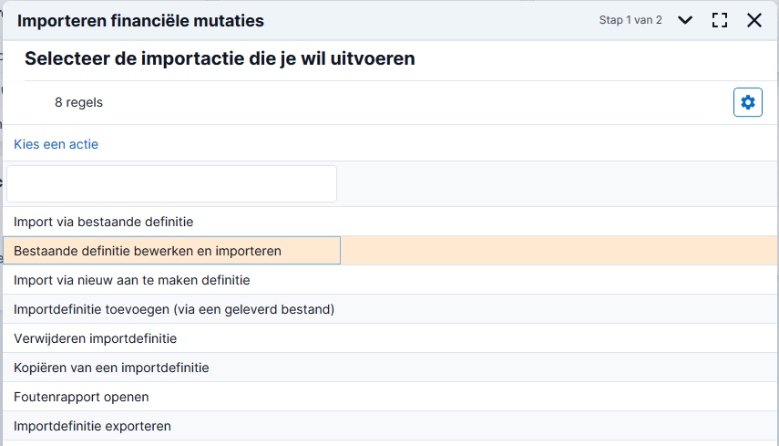This screenshot has height=446, width=779.
Task: Close the Importeren financiële mutaties dialog
Action: click(x=754, y=20)
